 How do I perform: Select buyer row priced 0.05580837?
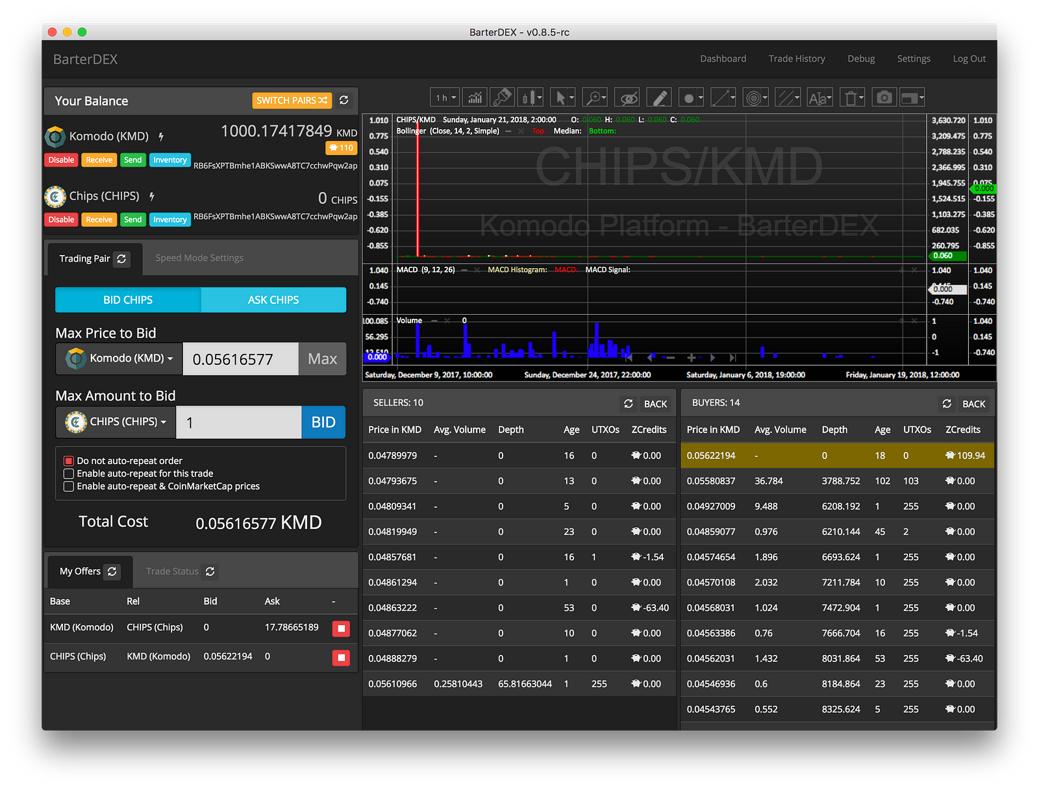pyautogui.click(x=838, y=481)
